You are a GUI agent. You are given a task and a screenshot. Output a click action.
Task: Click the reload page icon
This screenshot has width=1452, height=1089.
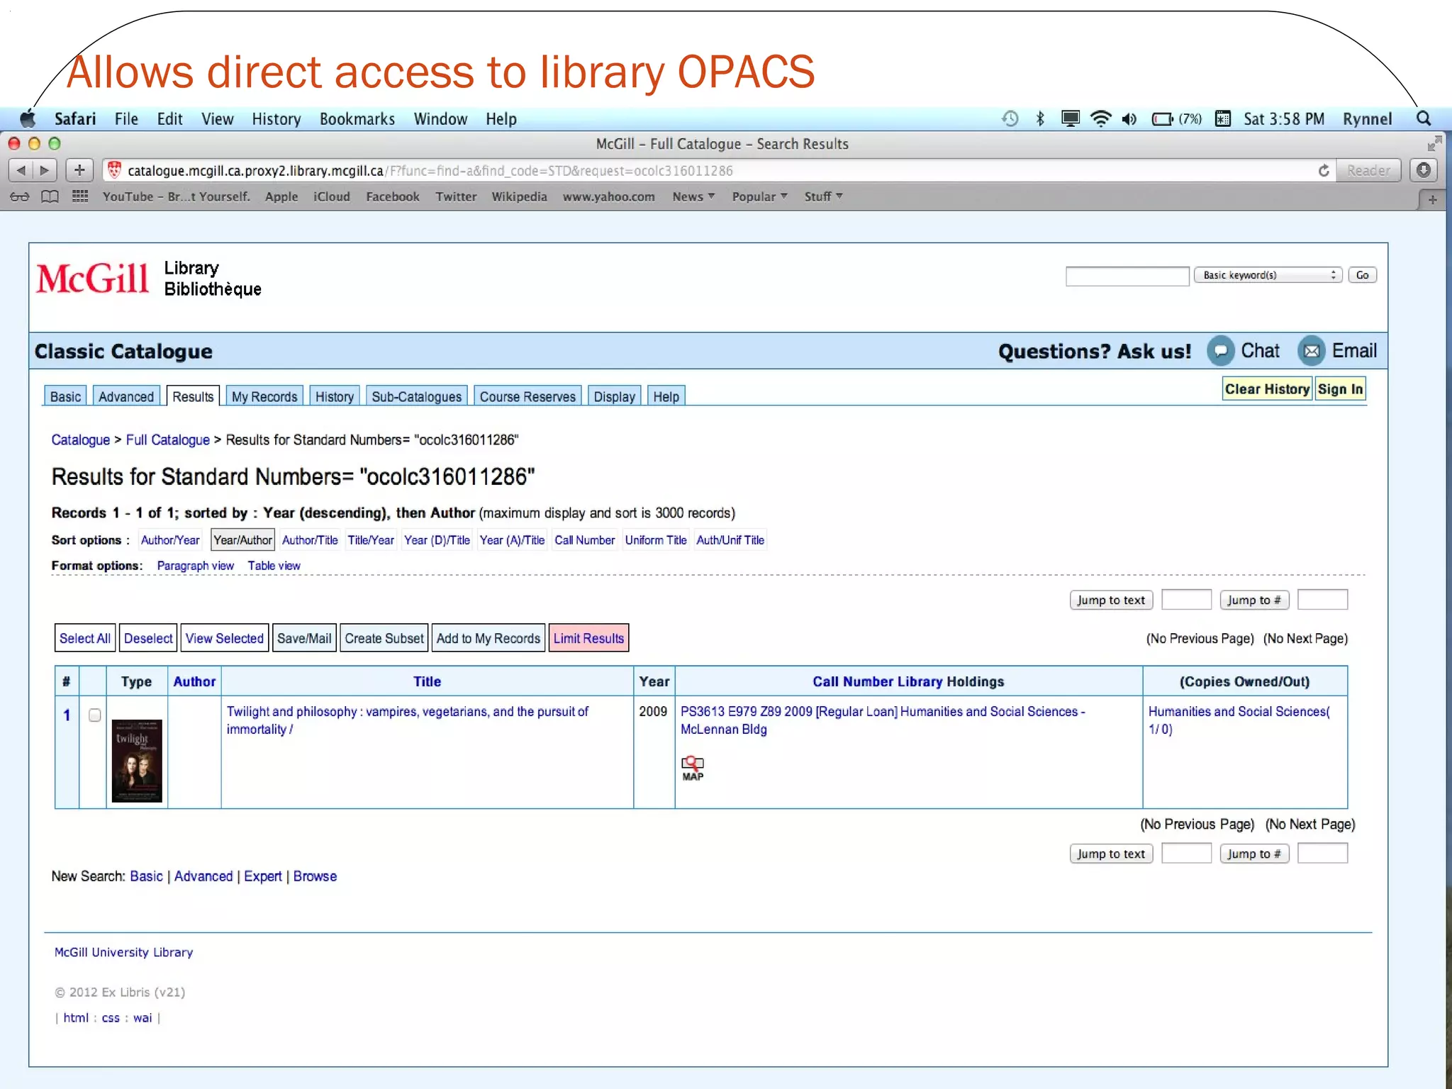pos(1324,170)
